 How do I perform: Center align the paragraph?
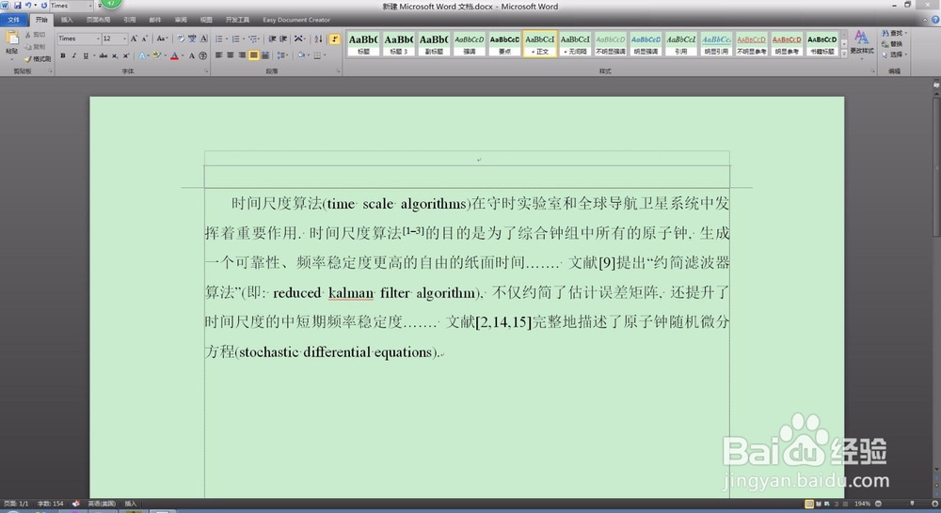(231, 55)
